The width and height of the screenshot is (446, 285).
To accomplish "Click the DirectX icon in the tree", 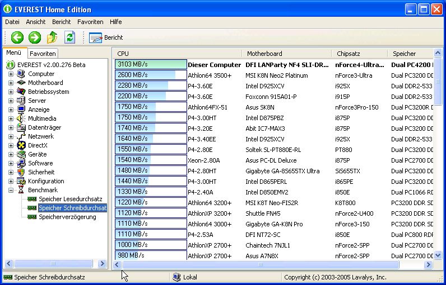I will point(21,145).
